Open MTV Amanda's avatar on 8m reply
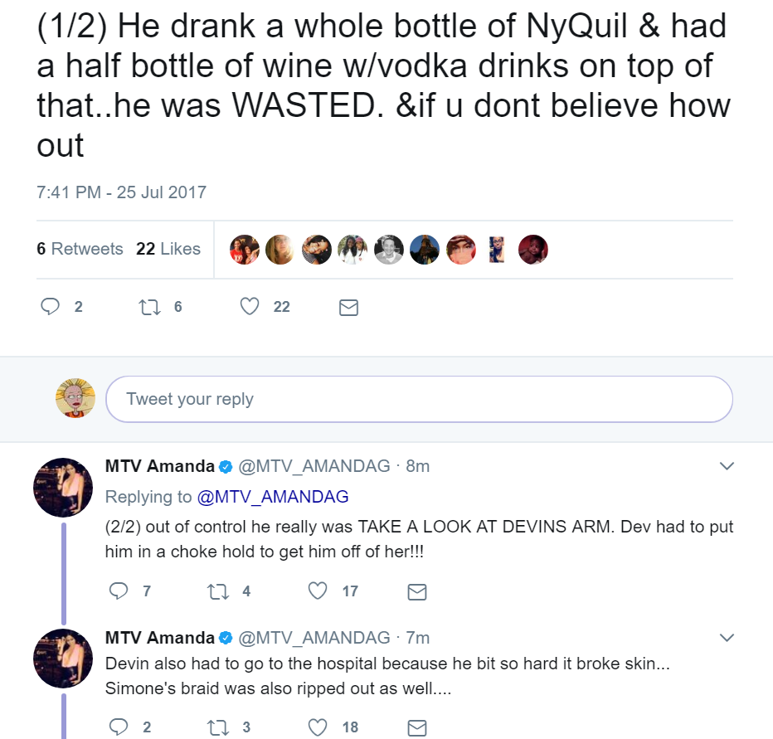Viewport: 773px width, 739px height. pyautogui.click(x=63, y=487)
